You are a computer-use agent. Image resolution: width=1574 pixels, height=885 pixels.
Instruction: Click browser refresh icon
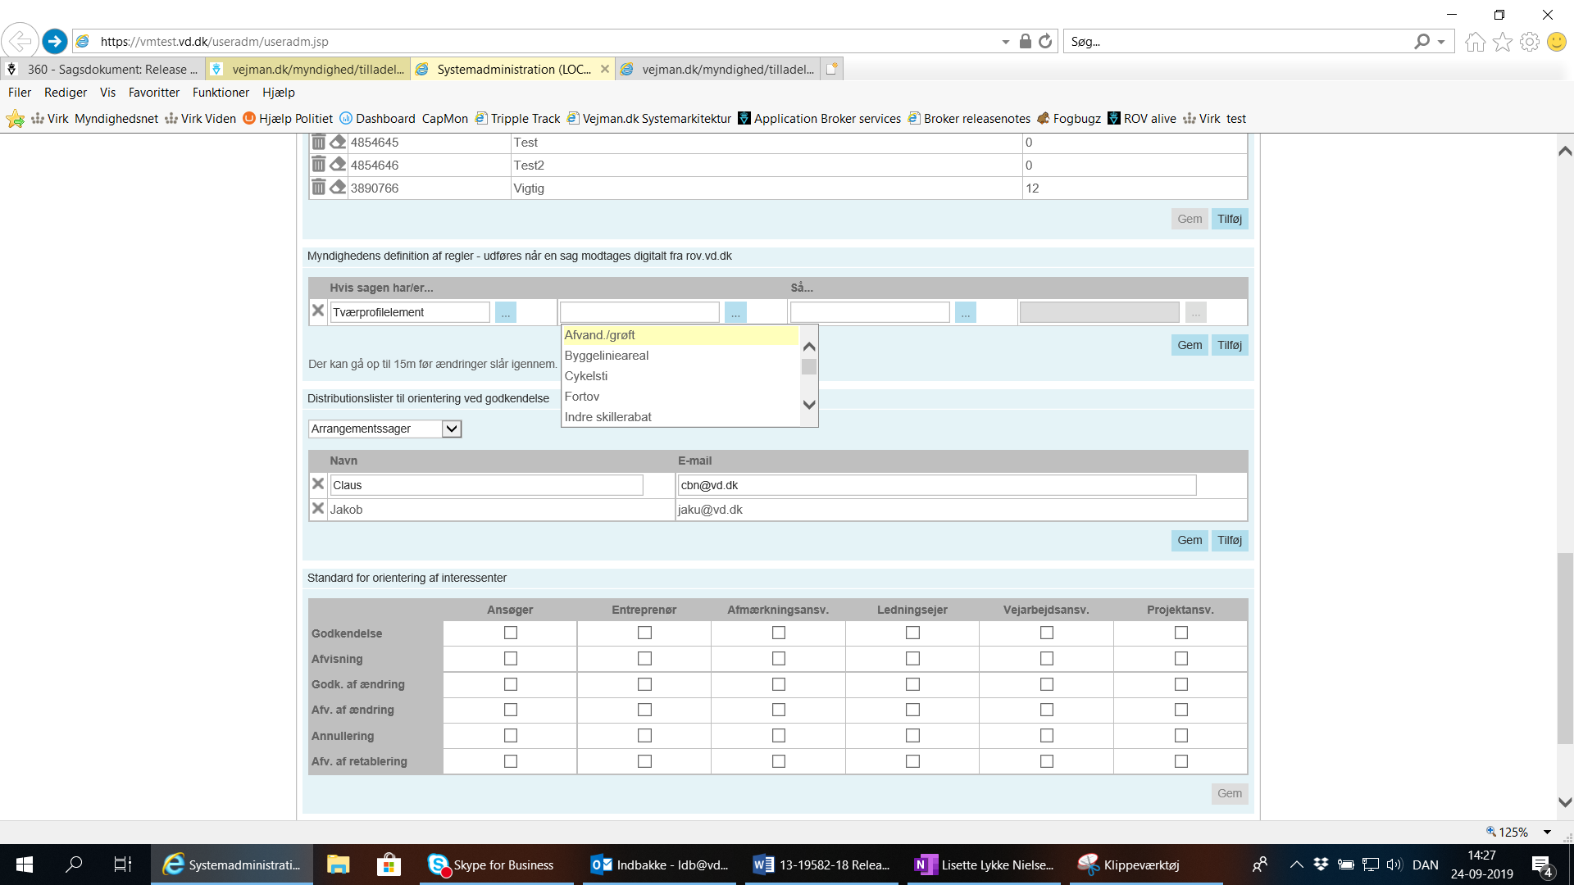(x=1045, y=41)
